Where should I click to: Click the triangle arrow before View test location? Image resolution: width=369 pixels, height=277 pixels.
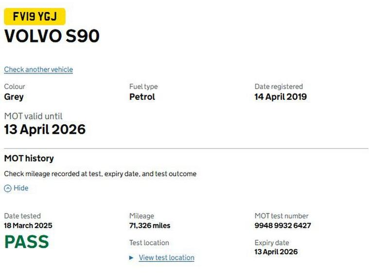131,258
